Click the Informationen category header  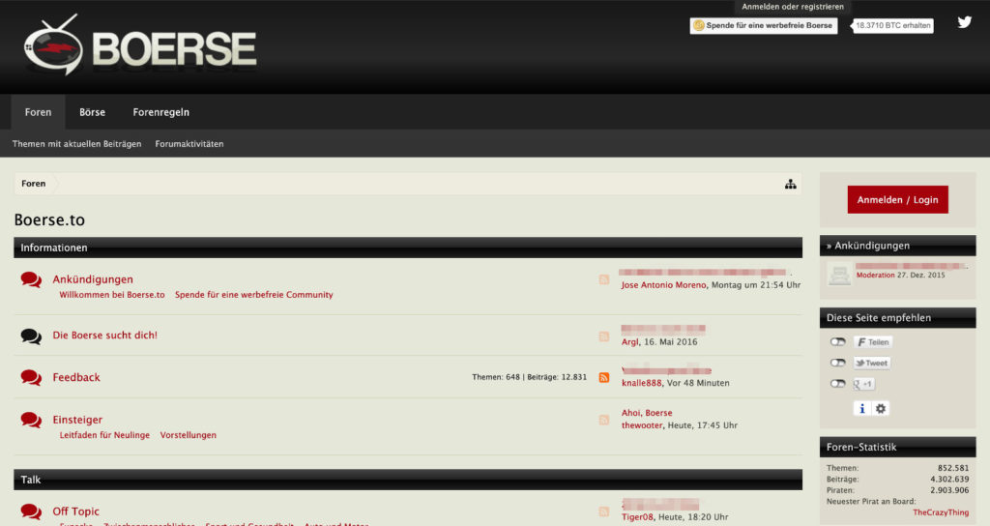(x=408, y=248)
